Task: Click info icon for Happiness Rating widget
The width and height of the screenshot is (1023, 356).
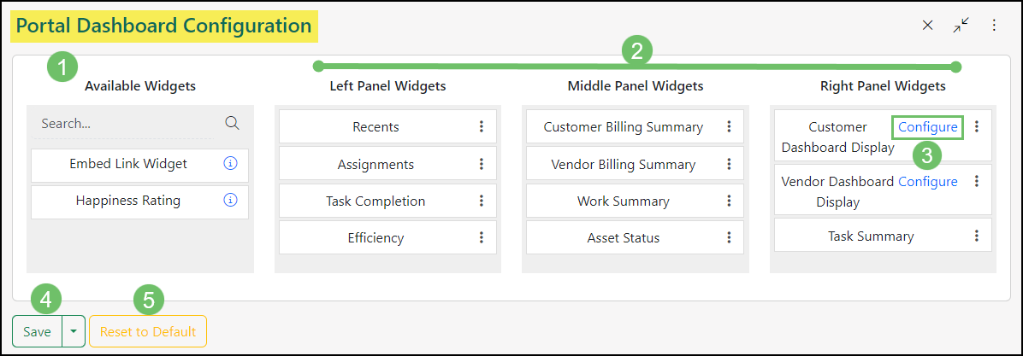Action: (229, 201)
